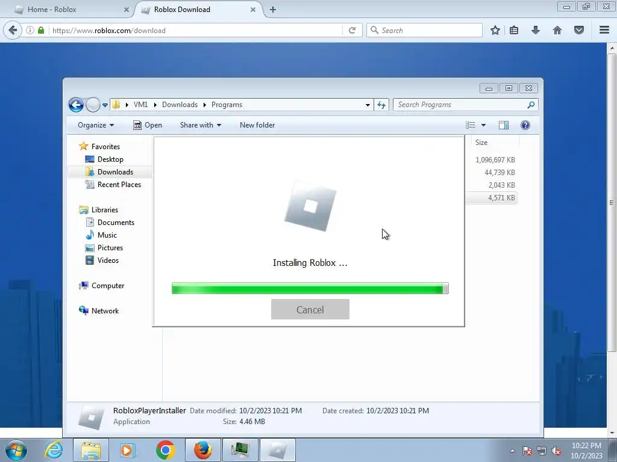Select Downloads in the navigation pane

coord(115,171)
